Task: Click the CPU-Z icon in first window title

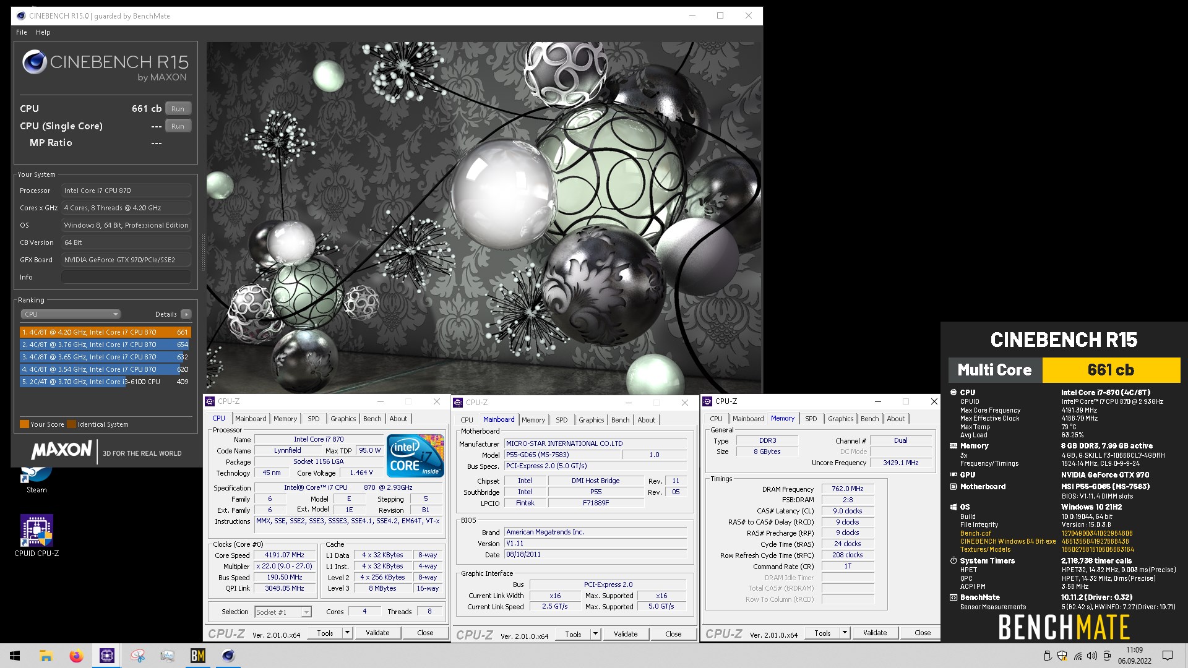Action: [210, 401]
